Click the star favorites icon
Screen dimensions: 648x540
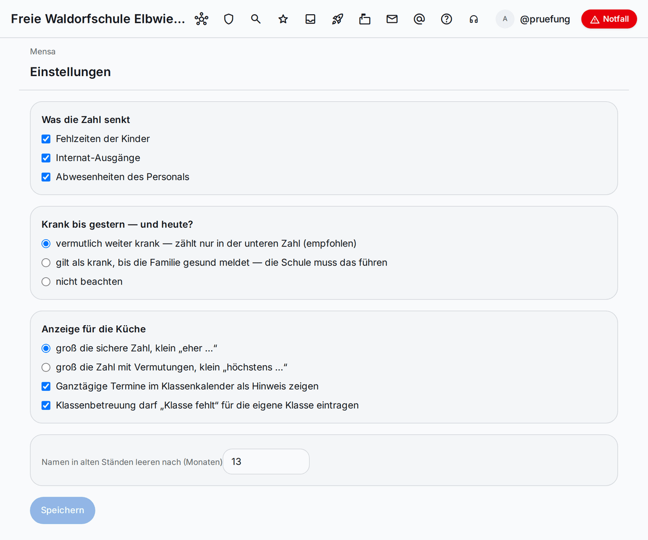[x=283, y=19]
